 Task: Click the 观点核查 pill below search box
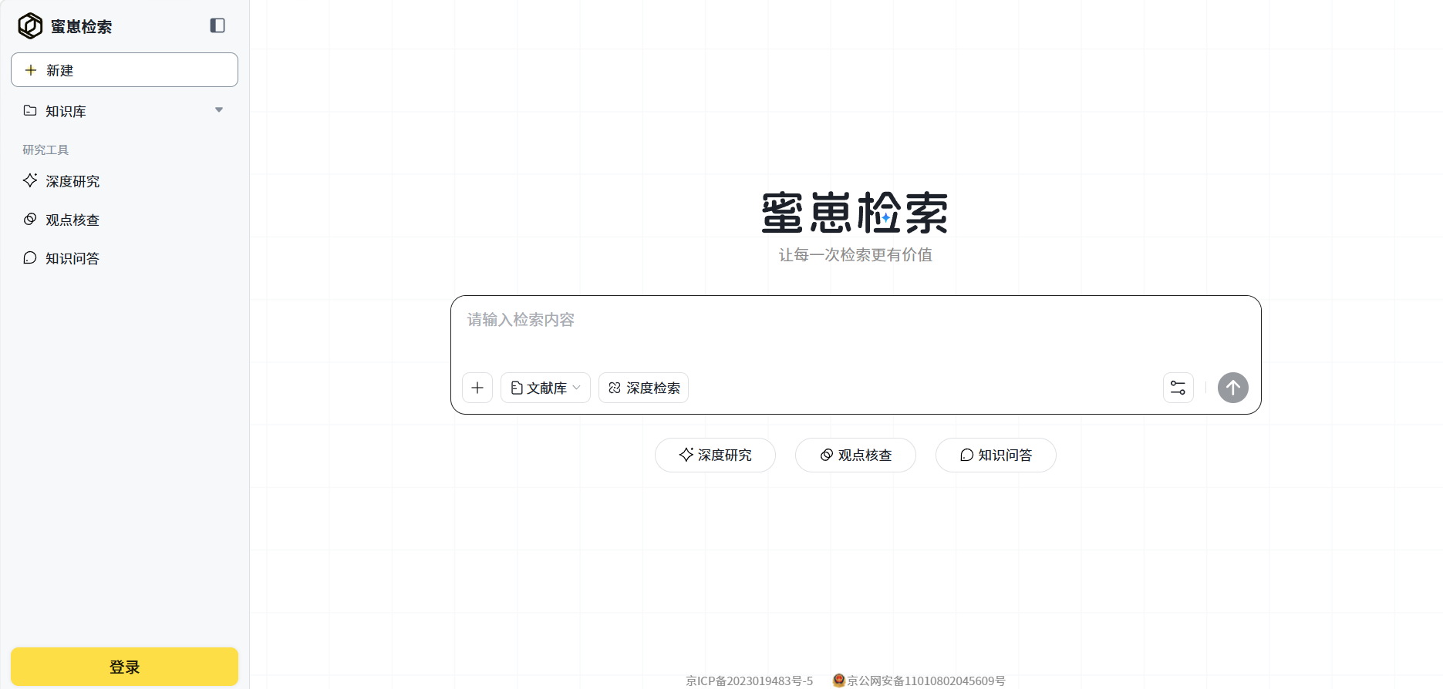[x=855, y=455]
